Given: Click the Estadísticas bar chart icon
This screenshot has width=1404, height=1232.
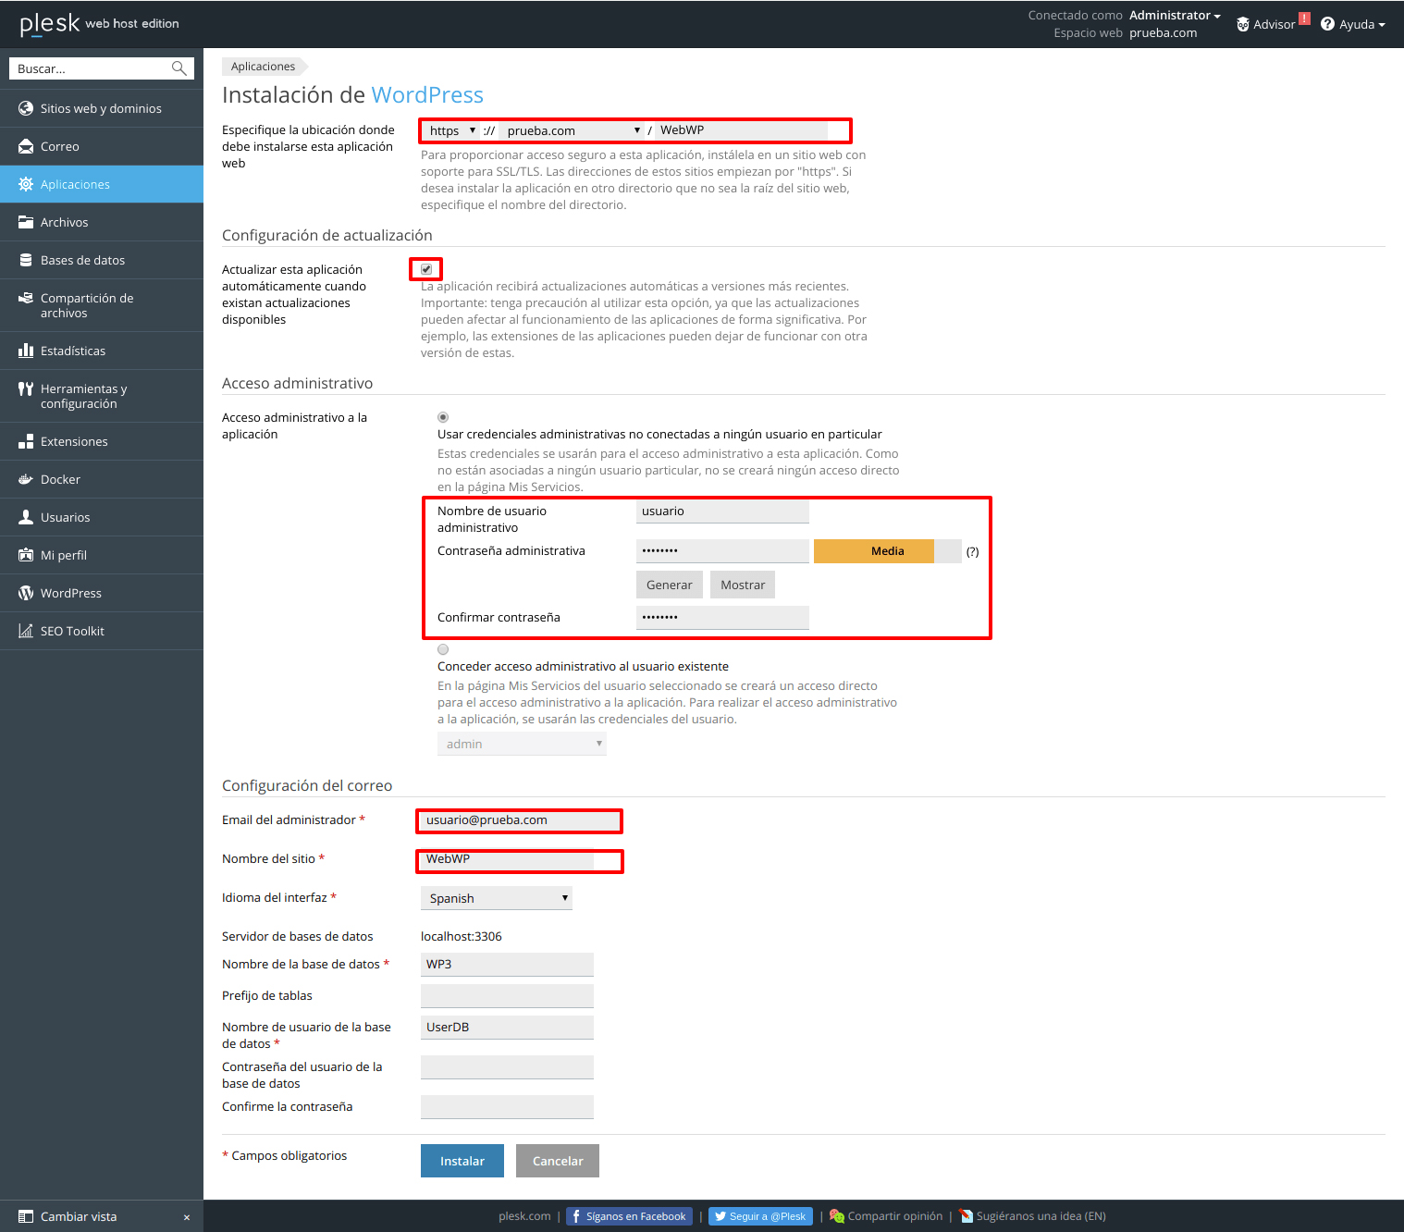Looking at the screenshot, I should pos(26,351).
